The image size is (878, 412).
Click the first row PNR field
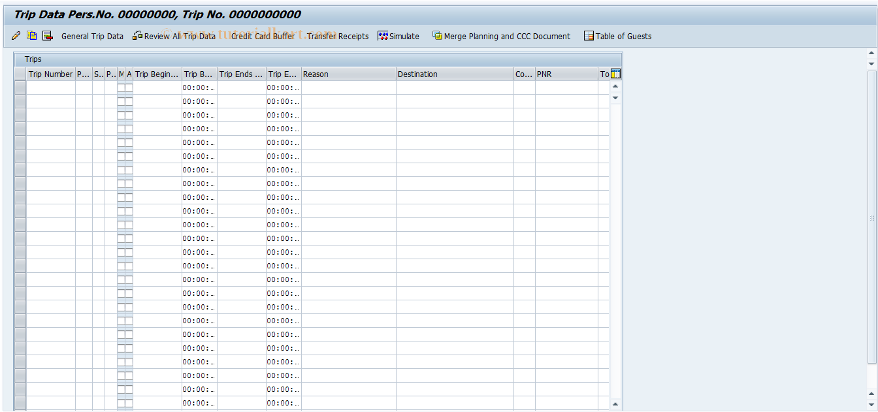click(566, 87)
